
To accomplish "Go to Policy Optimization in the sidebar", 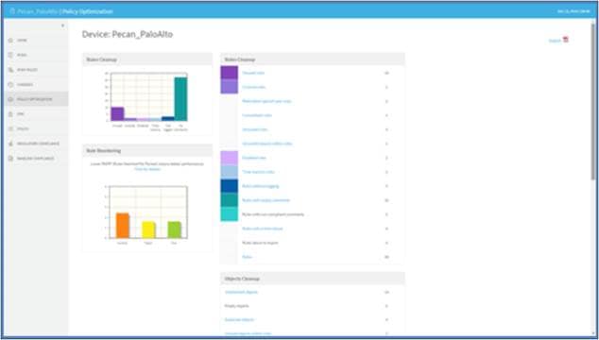I will [37, 99].
